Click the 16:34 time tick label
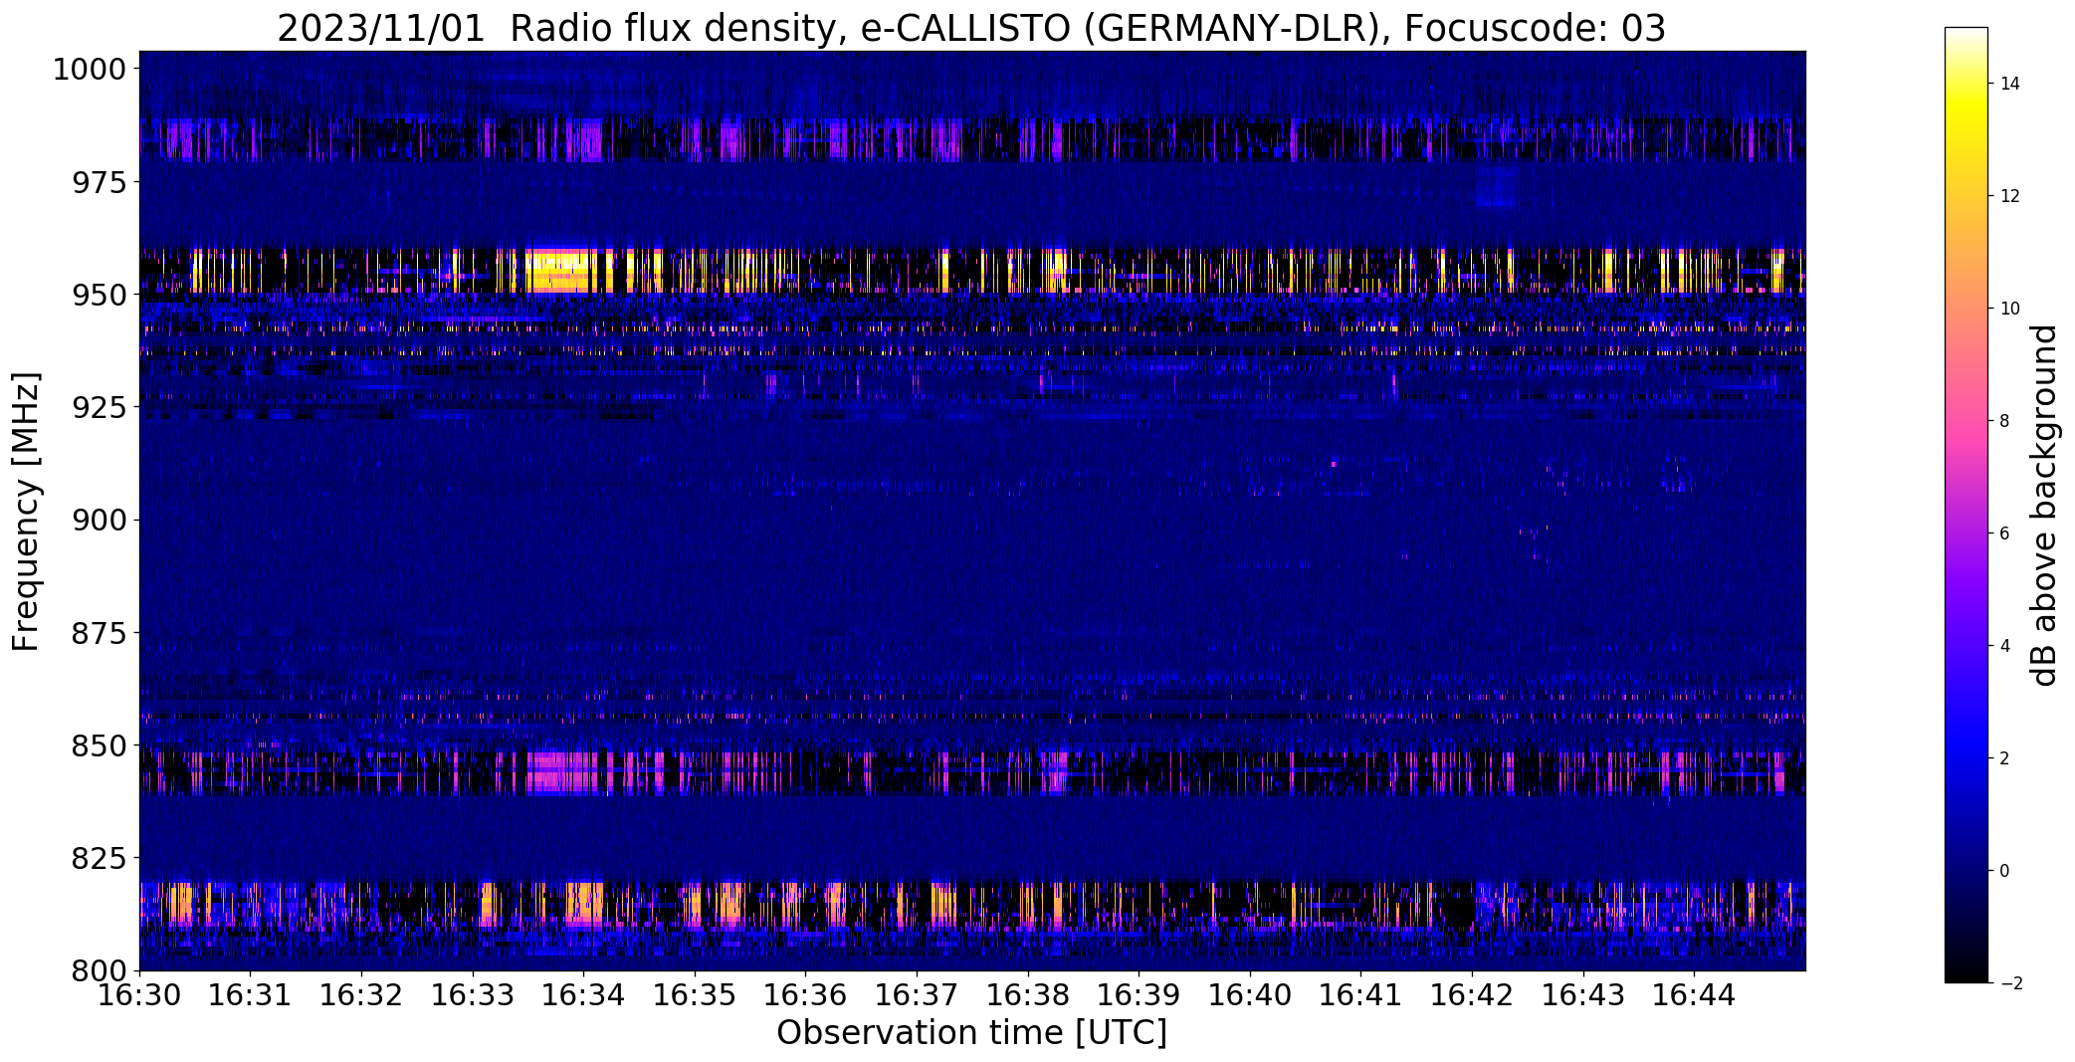The height and width of the screenshot is (1062, 2075). coord(584,995)
